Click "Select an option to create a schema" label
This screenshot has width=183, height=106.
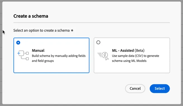click(x=42, y=31)
